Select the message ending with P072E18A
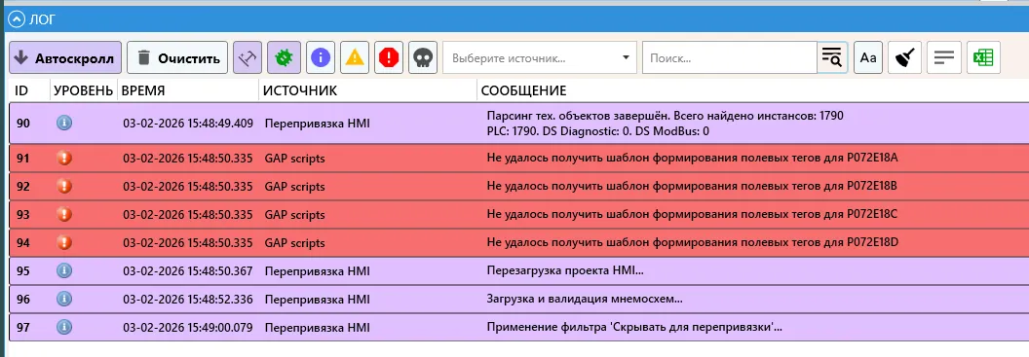The width and height of the screenshot is (1029, 357). (x=693, y=158)
